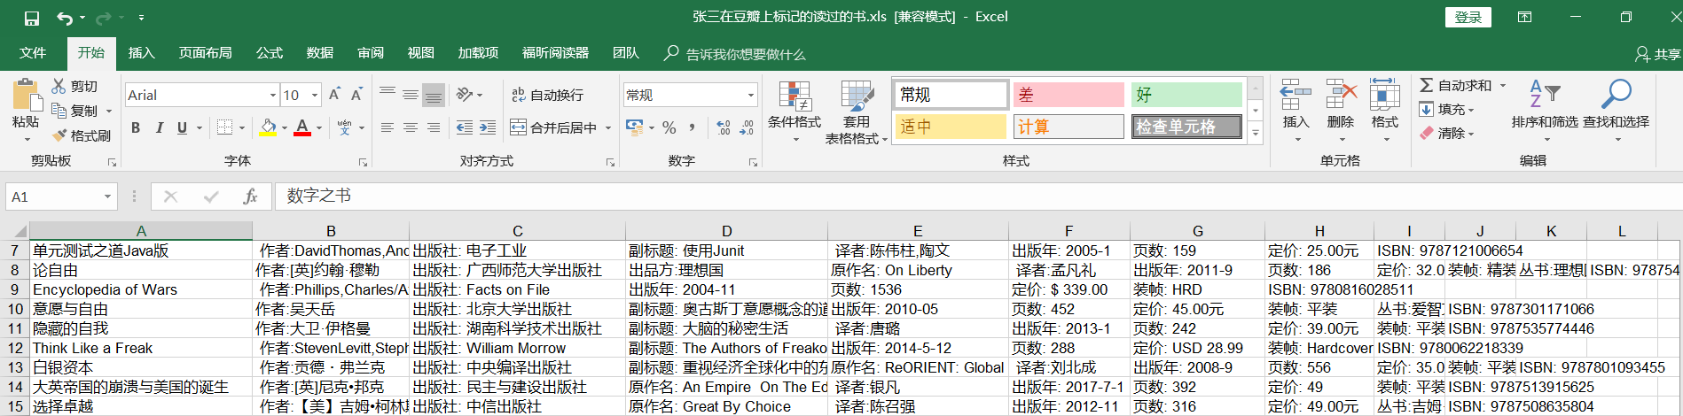Open Conditional Formatting menu
Screen dimensions: 1683x416
pyautogui.click(x=795, y=111)
